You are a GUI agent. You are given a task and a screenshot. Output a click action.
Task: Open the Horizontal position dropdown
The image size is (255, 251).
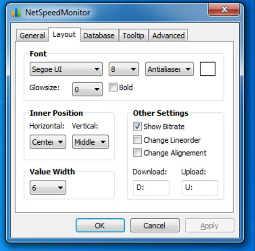48,142
